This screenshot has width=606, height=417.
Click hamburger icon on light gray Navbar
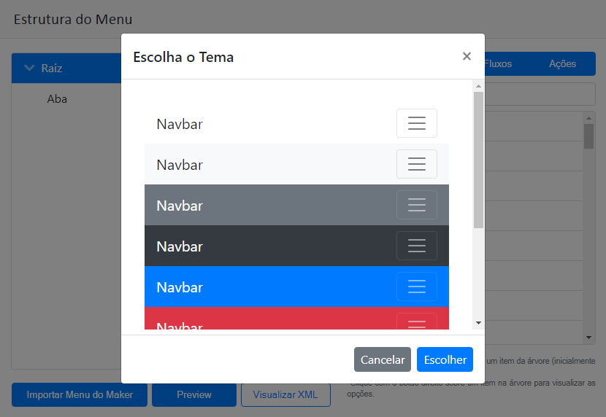click(416, 164)
